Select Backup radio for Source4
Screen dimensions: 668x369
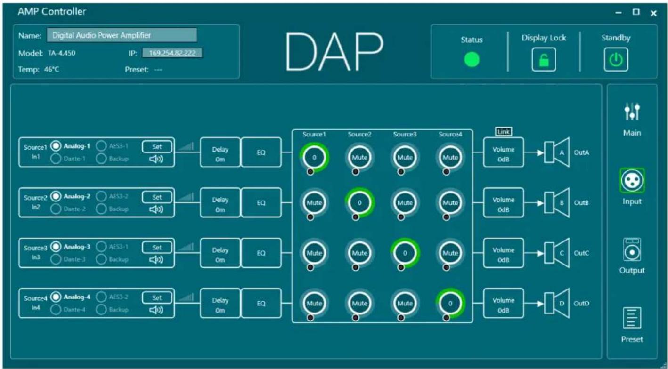(x=101, y=309)
